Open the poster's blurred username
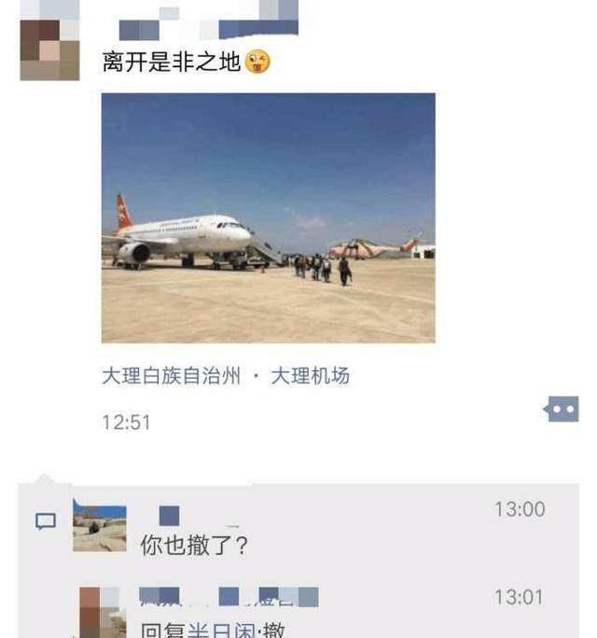Viewport: 597px width, 638px height. point(209,24)
